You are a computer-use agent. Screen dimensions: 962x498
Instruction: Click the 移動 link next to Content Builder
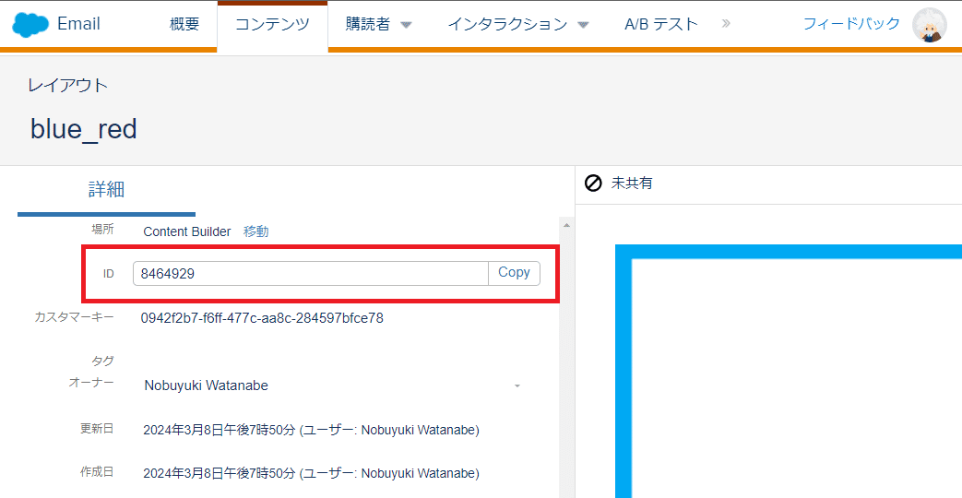(x=255, y=231)
